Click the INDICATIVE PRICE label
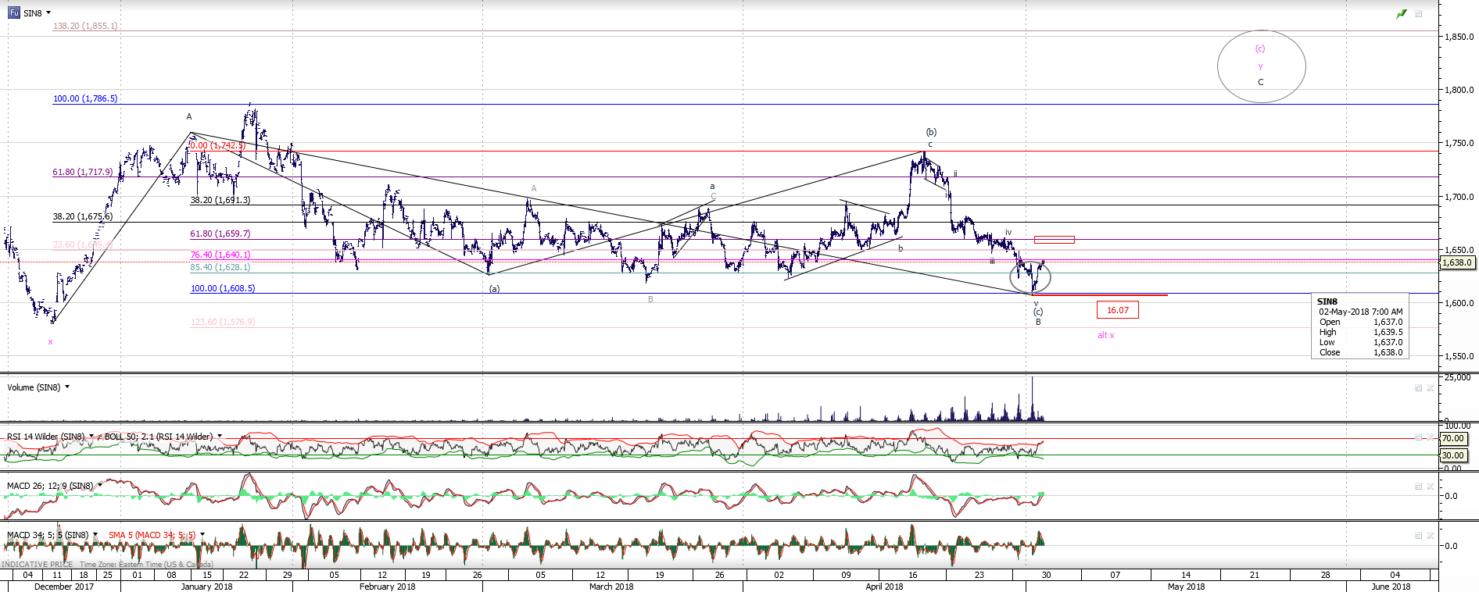Viewport: 1479px width, 592px height. coord(37,565)
